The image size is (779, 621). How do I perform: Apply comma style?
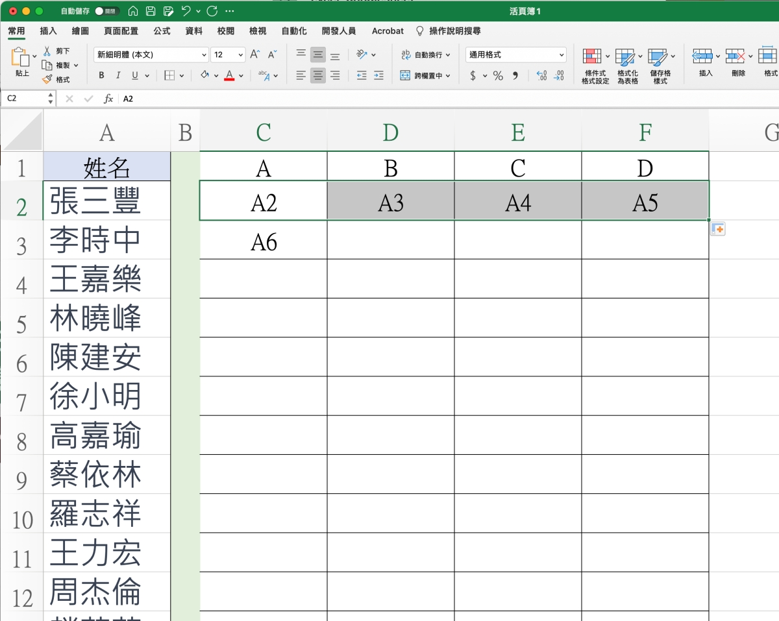point(515,76)
